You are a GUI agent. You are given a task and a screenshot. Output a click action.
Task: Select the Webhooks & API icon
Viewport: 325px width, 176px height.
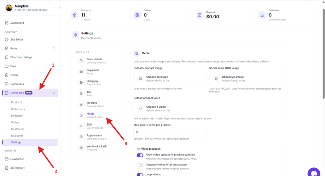pos(81,148)
